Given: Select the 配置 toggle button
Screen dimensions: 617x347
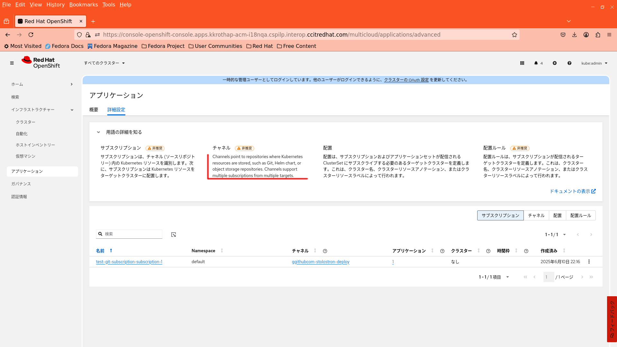Looking at the screenshot, I should 557,216.
